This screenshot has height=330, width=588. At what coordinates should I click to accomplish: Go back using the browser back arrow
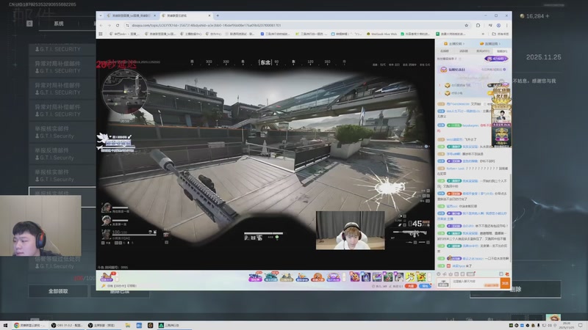101,26
